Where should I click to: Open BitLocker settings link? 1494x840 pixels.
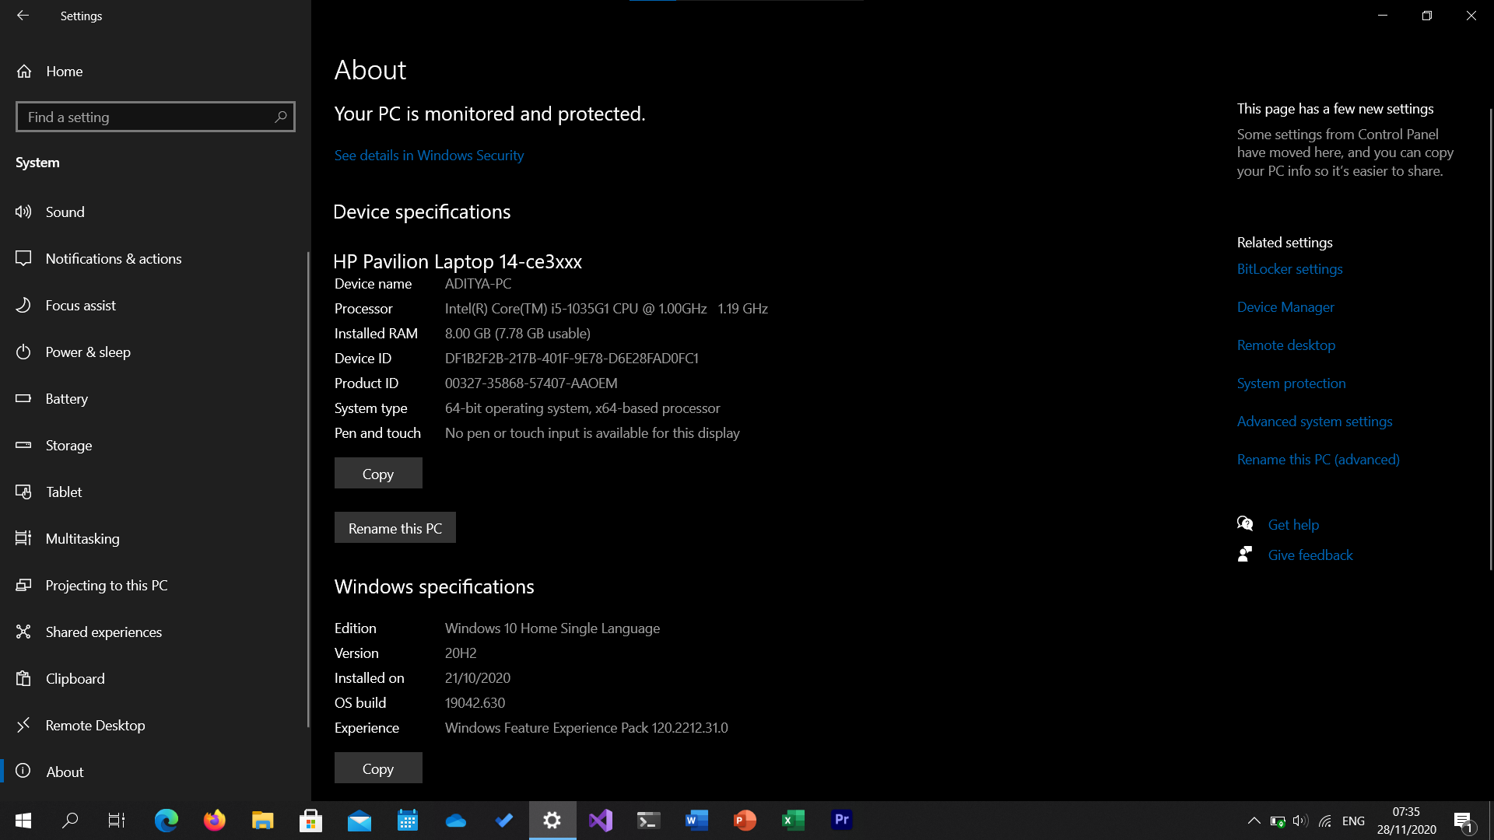[x=1289, y=269]
